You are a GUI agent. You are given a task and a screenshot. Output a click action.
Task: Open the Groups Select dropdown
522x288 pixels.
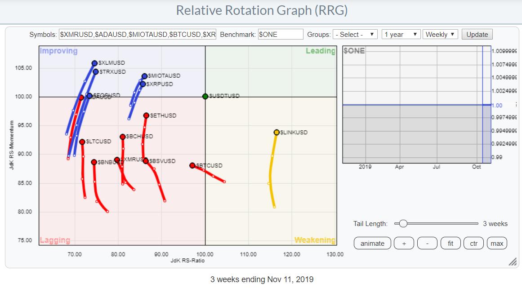(x=355, y=35)
